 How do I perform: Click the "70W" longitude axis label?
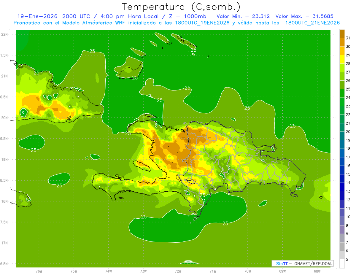[x=248, y=271]
